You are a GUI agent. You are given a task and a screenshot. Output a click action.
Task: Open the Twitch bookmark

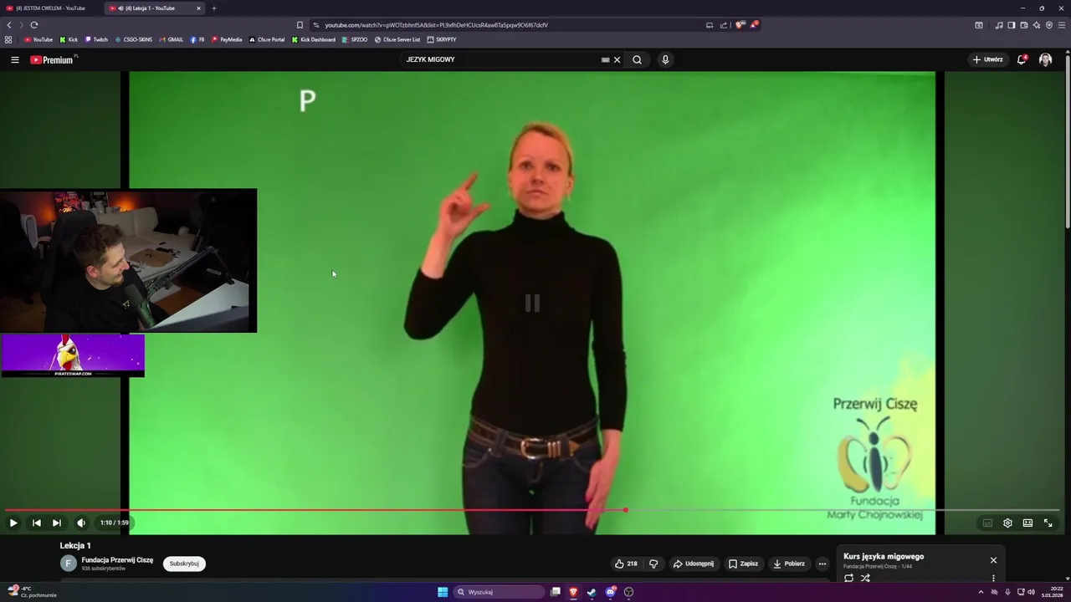click(x=96, y=39)
